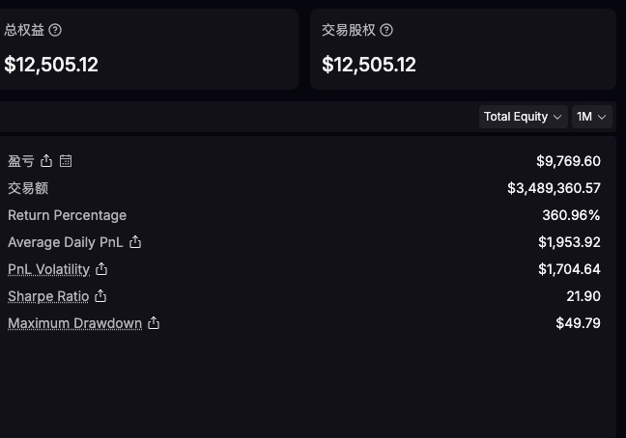Click the share icon beside Sharpe Ratio
The image size is (626, 438).
pos(100,296)
